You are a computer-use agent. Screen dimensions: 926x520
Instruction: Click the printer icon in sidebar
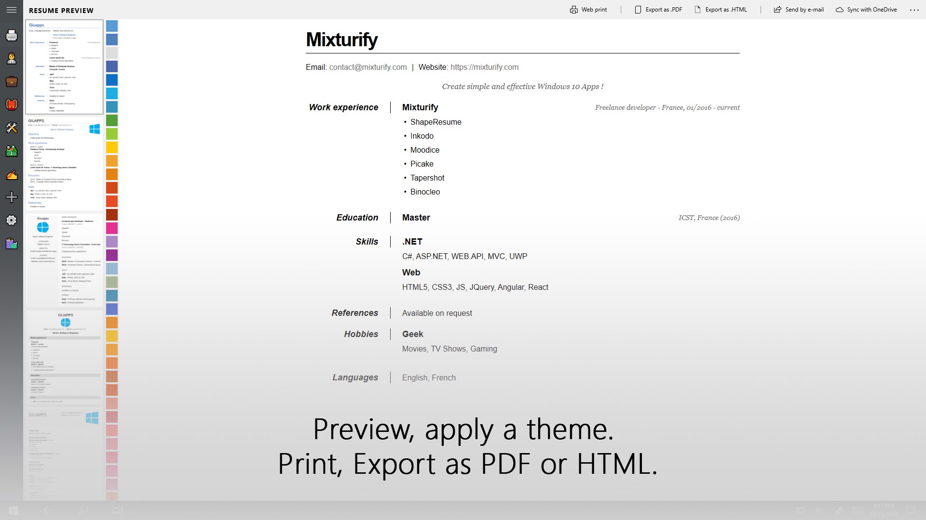pyautogui.click(x=12, y=35)
